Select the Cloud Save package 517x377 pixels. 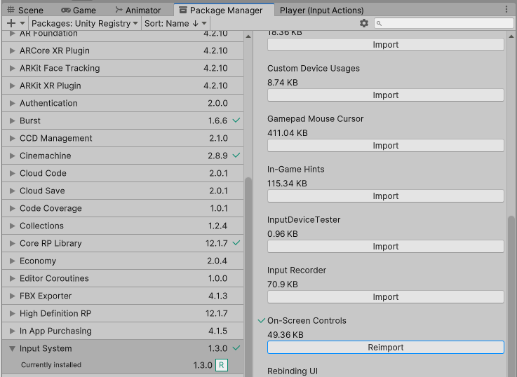123,191
